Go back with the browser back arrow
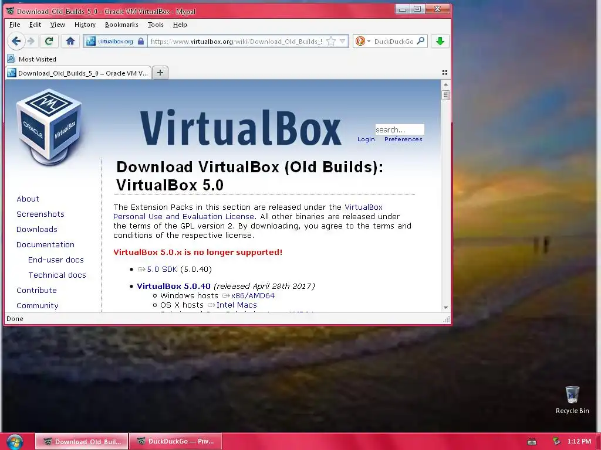Viewport: 601px width, 450px height. [16, 41]
